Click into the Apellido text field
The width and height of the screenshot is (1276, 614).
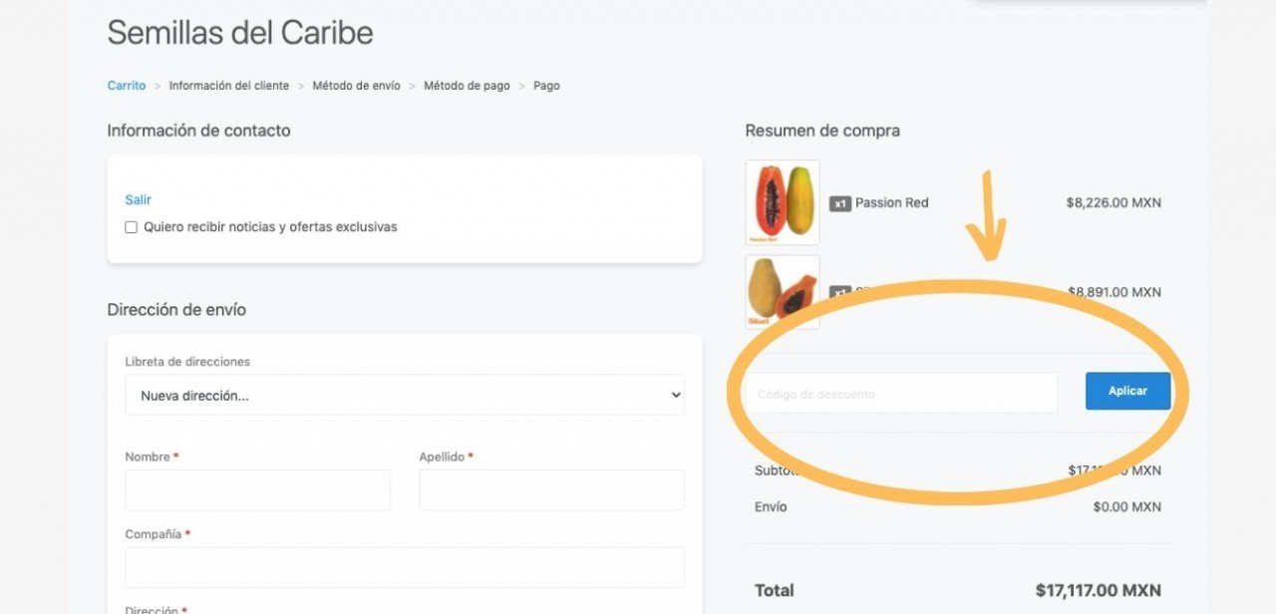point(551,490)
